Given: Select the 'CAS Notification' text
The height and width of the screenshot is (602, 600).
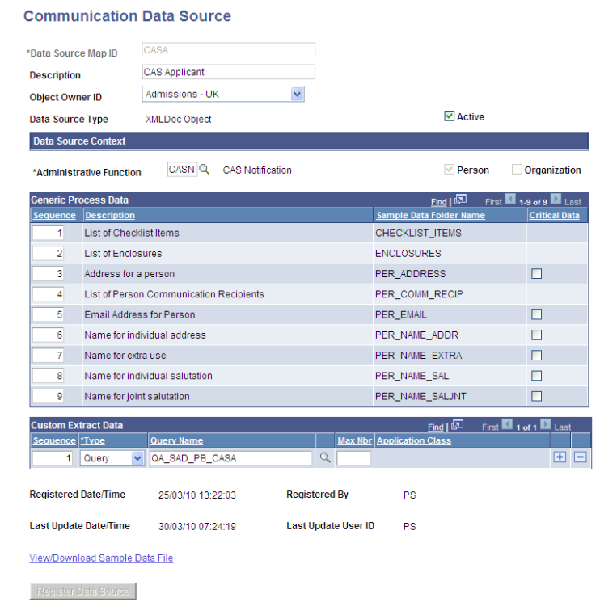Looking at the screenshot, I should click(x=257, y=170).
